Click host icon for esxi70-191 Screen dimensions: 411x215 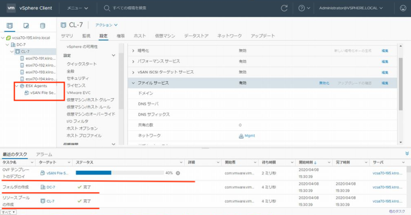[22, 58]
